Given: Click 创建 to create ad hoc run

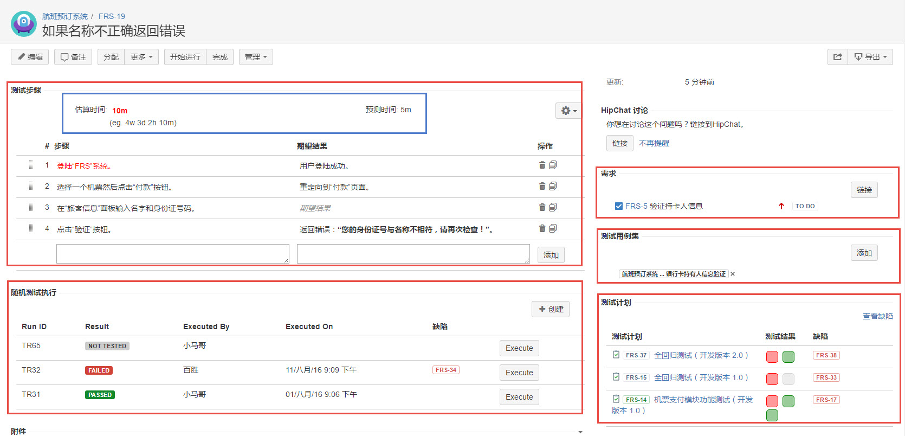Looking at the screenshot, I should (551, 309).
